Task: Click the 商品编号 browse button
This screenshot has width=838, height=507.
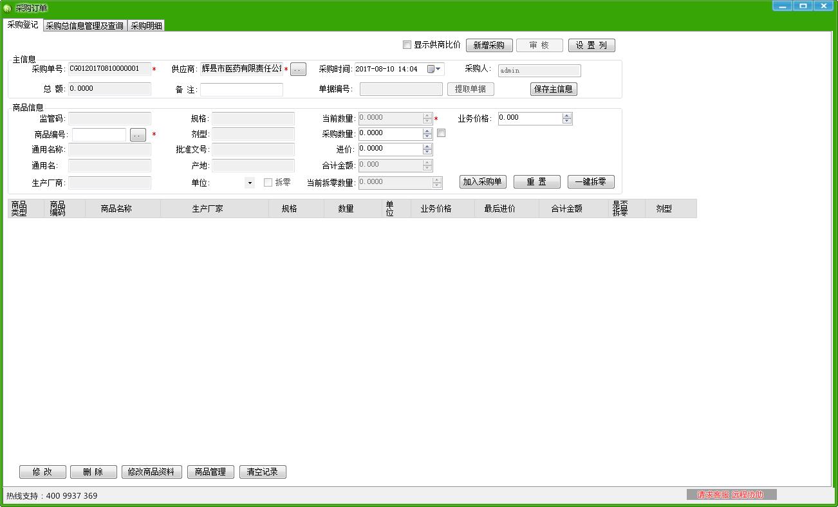Action: click(138, 135)
